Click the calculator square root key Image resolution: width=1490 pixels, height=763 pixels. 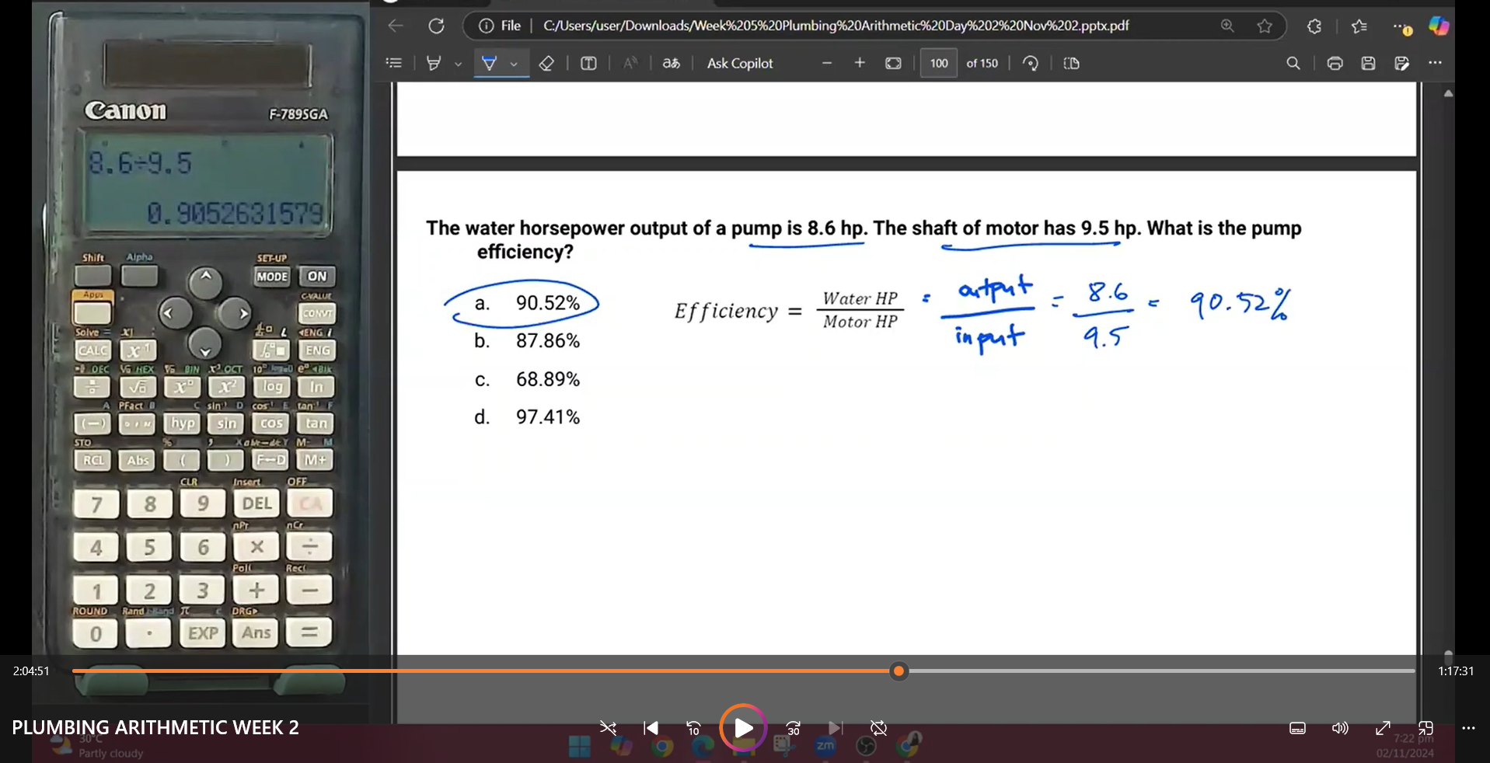click(138, 386)
